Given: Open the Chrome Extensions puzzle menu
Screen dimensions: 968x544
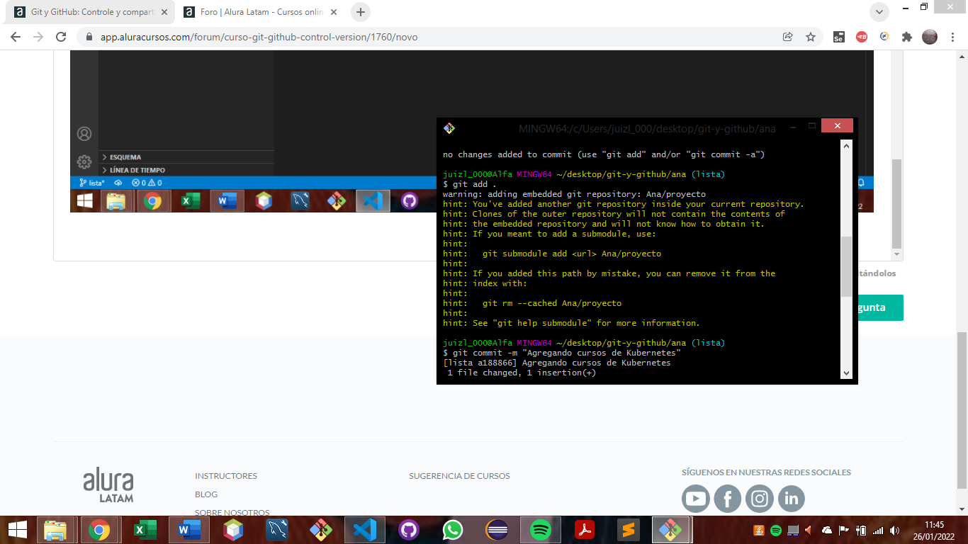Looking at the screenshot, I should 906,37.
